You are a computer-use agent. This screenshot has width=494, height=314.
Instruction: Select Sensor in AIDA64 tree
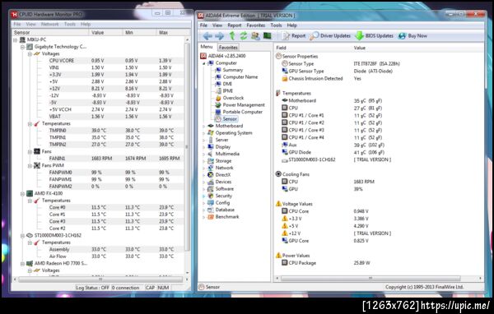230,119
